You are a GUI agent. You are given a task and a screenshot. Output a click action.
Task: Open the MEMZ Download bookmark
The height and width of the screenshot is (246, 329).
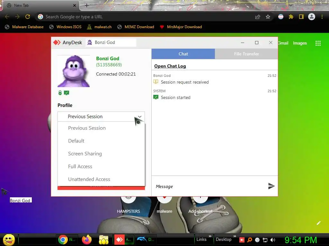(x=136, y=27)
